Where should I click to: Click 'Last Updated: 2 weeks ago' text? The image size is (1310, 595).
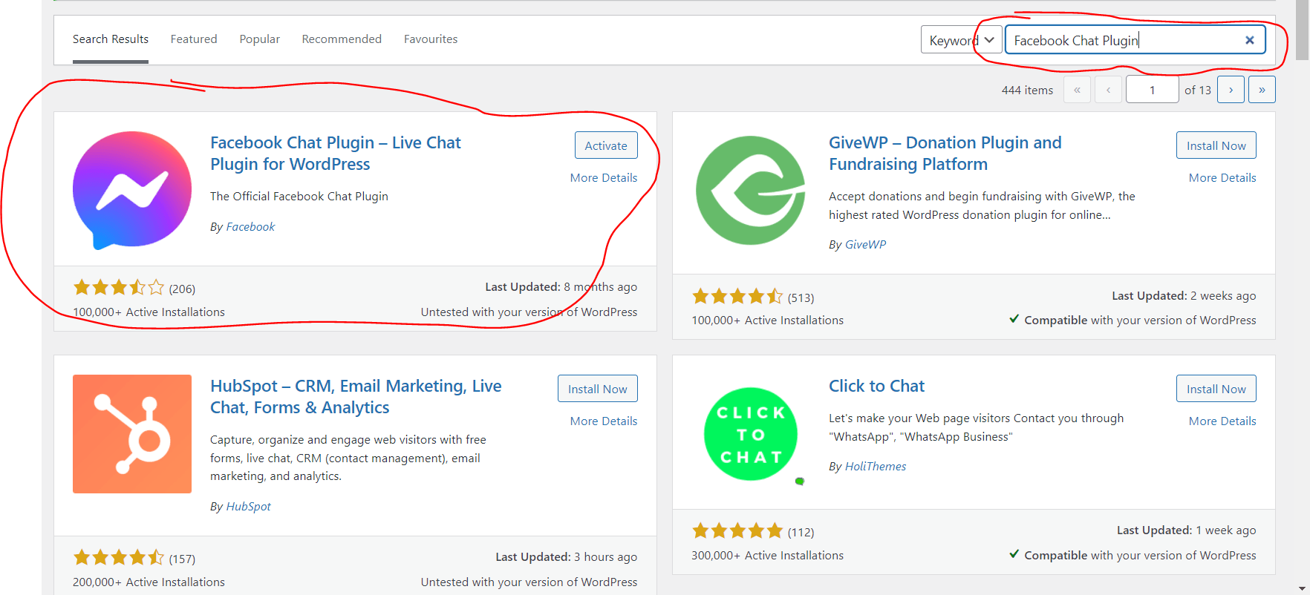point(1184,296)
